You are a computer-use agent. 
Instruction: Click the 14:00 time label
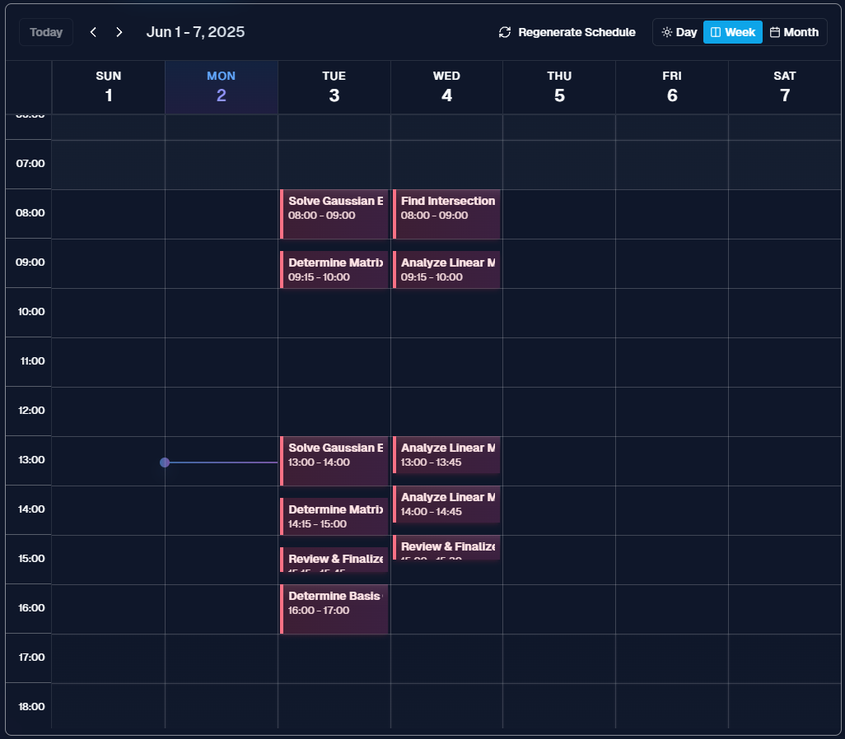pyautogui.click(x=31, y=509)
